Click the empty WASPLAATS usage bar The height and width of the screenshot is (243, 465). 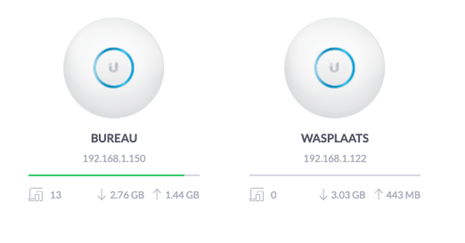(x=335, y=175)
